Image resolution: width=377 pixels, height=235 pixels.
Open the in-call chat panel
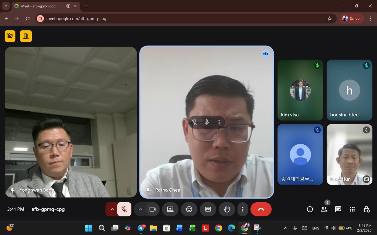338,209
